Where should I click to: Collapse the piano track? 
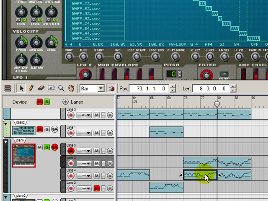(5, 142)
